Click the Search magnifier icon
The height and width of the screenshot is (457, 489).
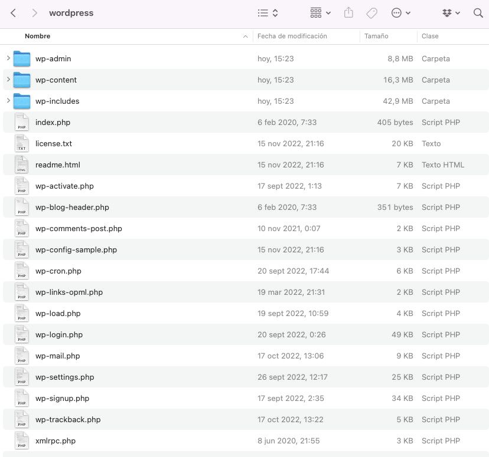pos(478,13)
